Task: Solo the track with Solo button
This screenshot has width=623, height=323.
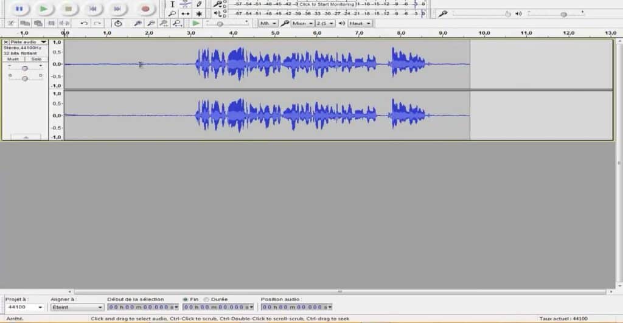Action: (x=36, y=59)
